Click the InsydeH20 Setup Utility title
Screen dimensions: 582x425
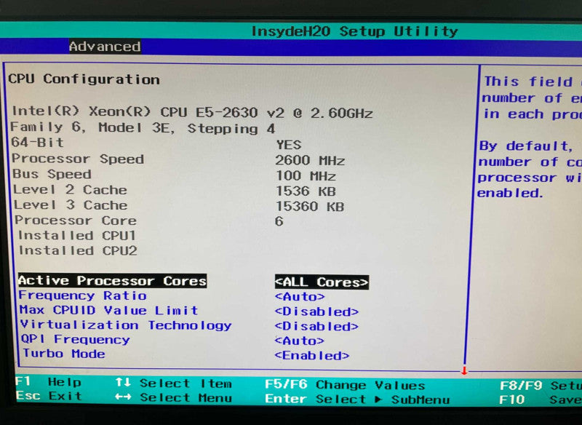pyautogui.click(x=354, y=31)
